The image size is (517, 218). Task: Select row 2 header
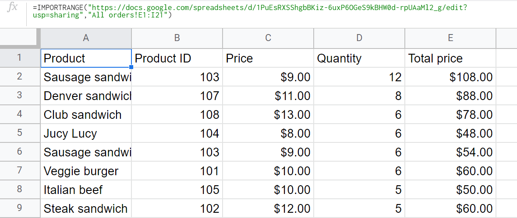[x=20, y=76]
